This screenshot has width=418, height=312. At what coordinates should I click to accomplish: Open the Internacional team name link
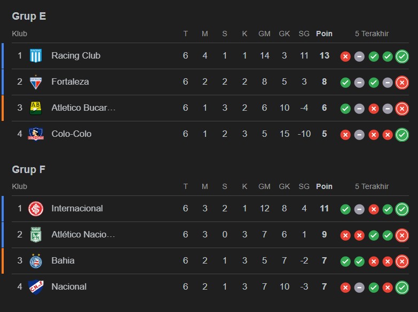coord(77,209)
